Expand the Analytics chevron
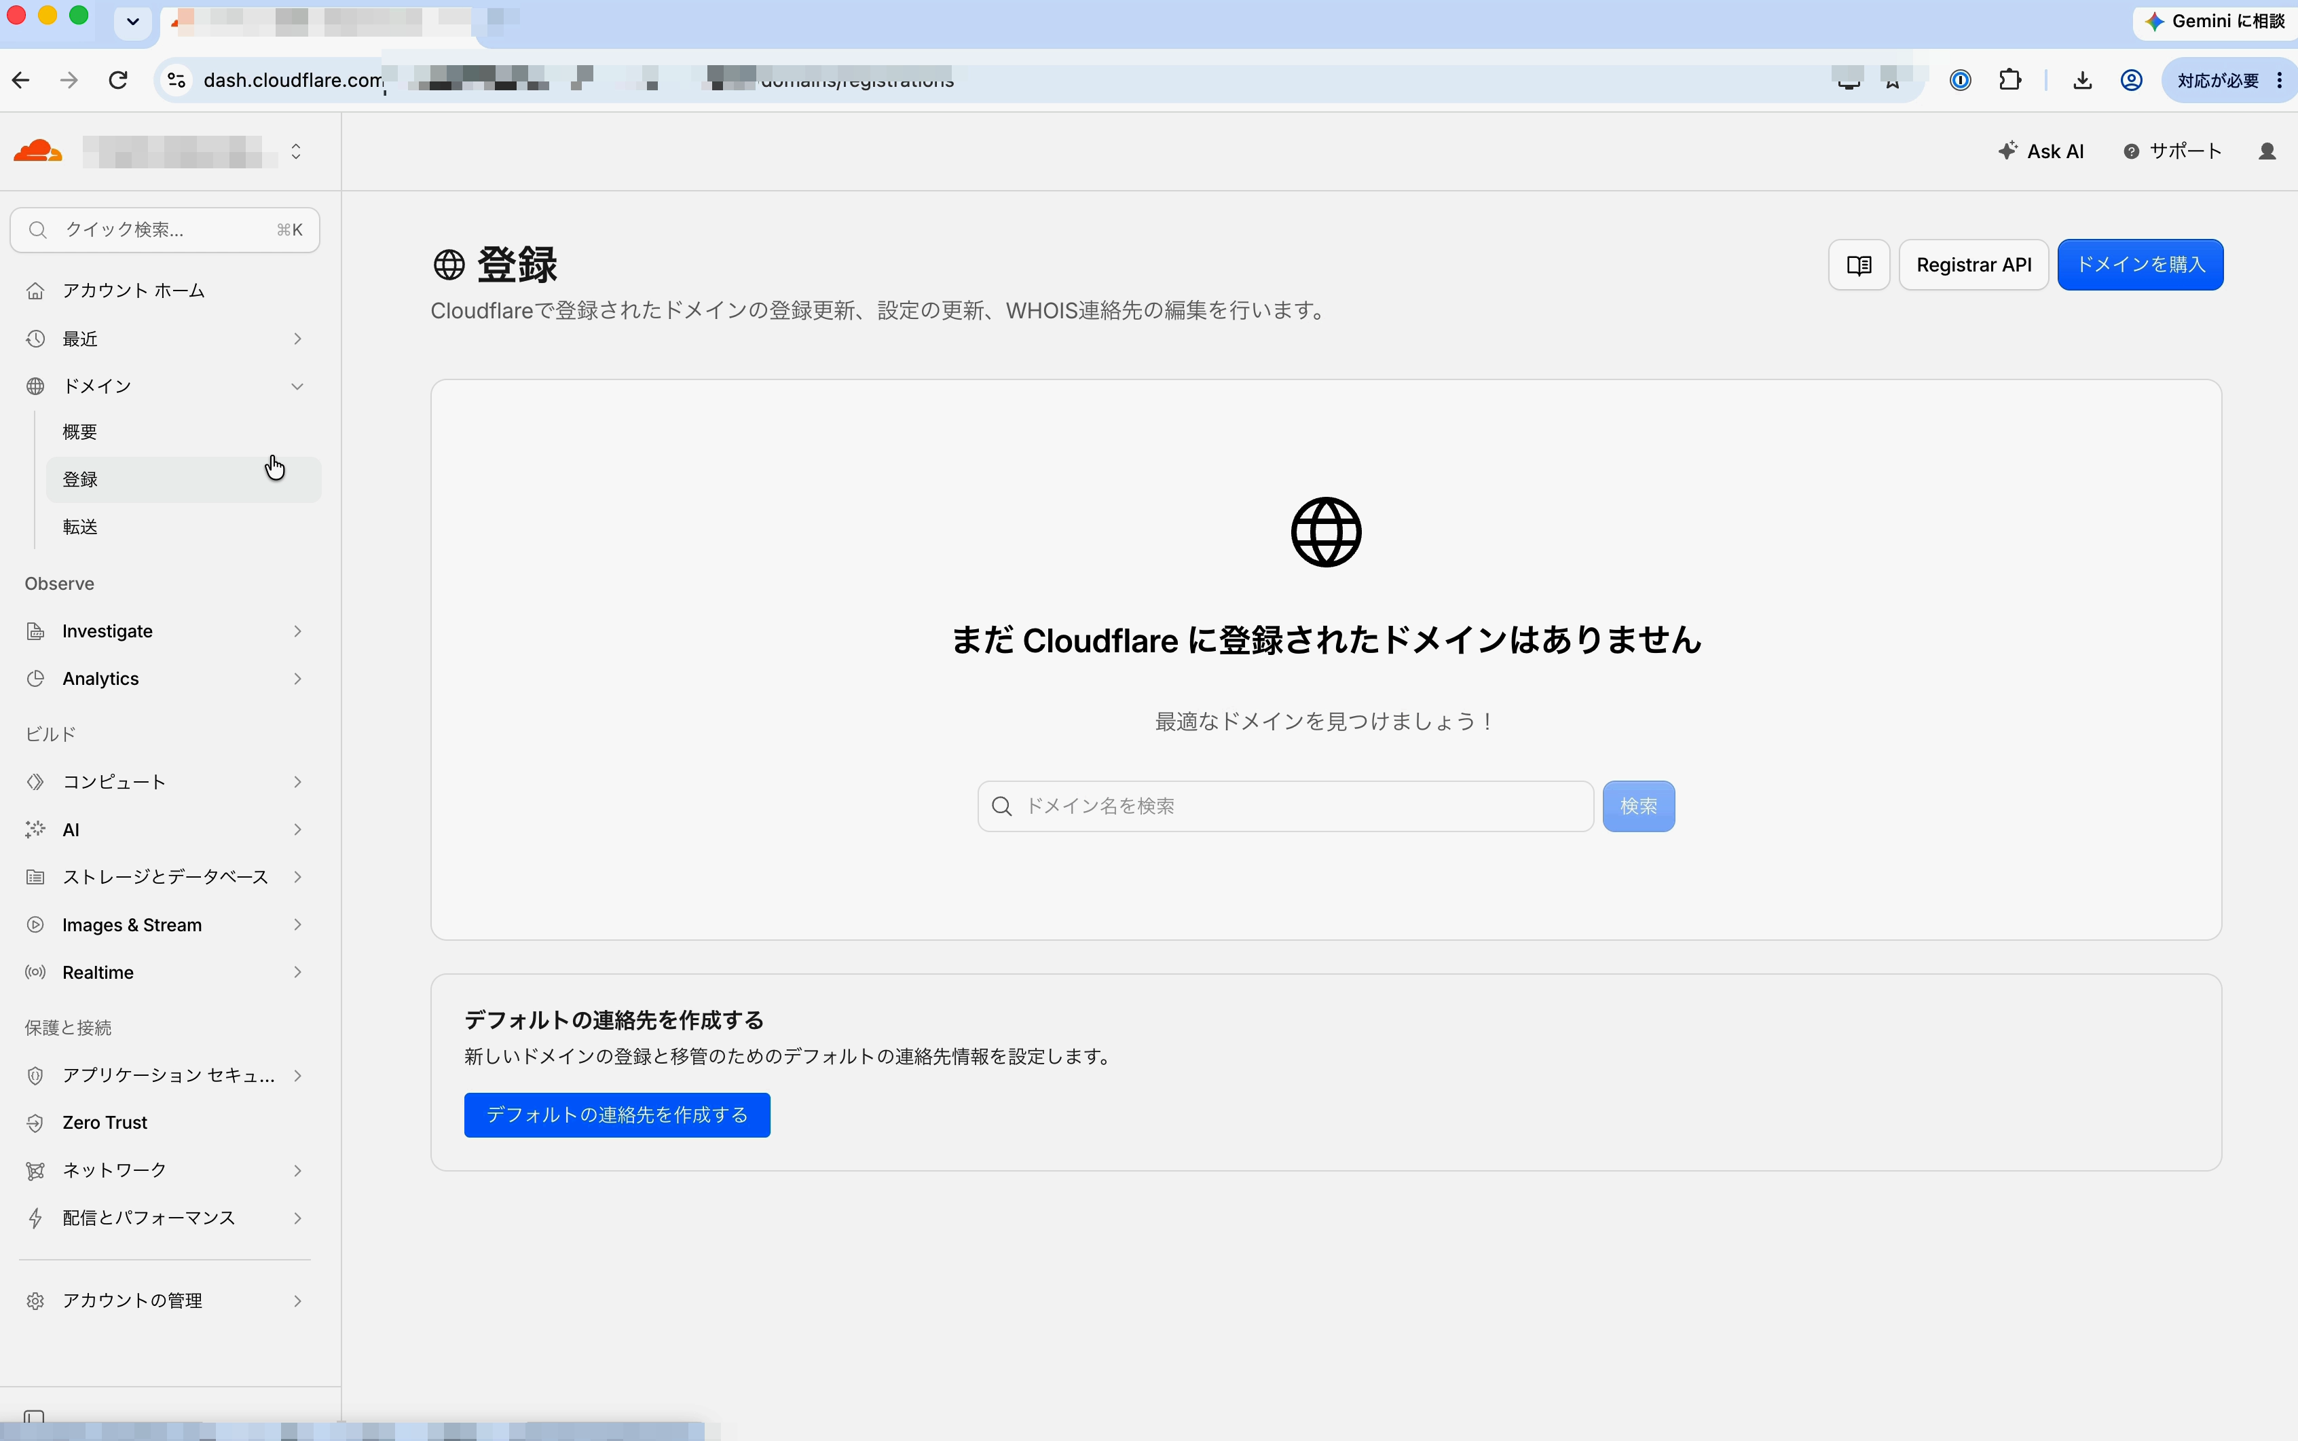Image resolution: width=2298 pixels, height=1441 pixels. [x=297, y=679]
